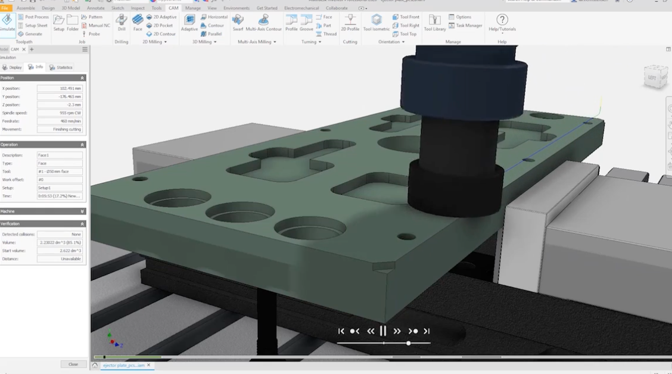This screenshot has height=374, width=672.
Task: Select Multi-Axis Contour
Action: pos(263,23)
